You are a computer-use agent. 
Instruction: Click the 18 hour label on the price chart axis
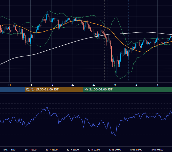tap(52, 85)
